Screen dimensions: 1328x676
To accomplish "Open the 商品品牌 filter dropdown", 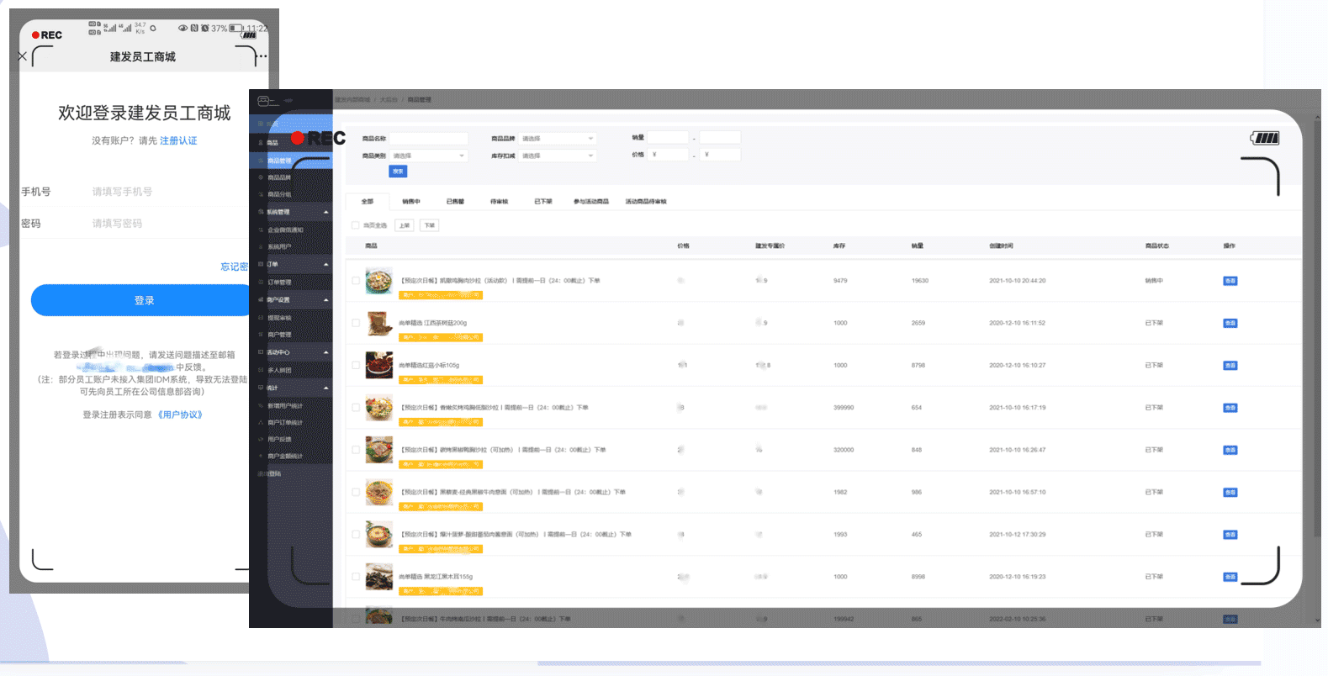I will [x=557, y=139].
